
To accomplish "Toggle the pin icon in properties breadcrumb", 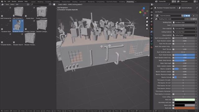I will coord(197,8).
